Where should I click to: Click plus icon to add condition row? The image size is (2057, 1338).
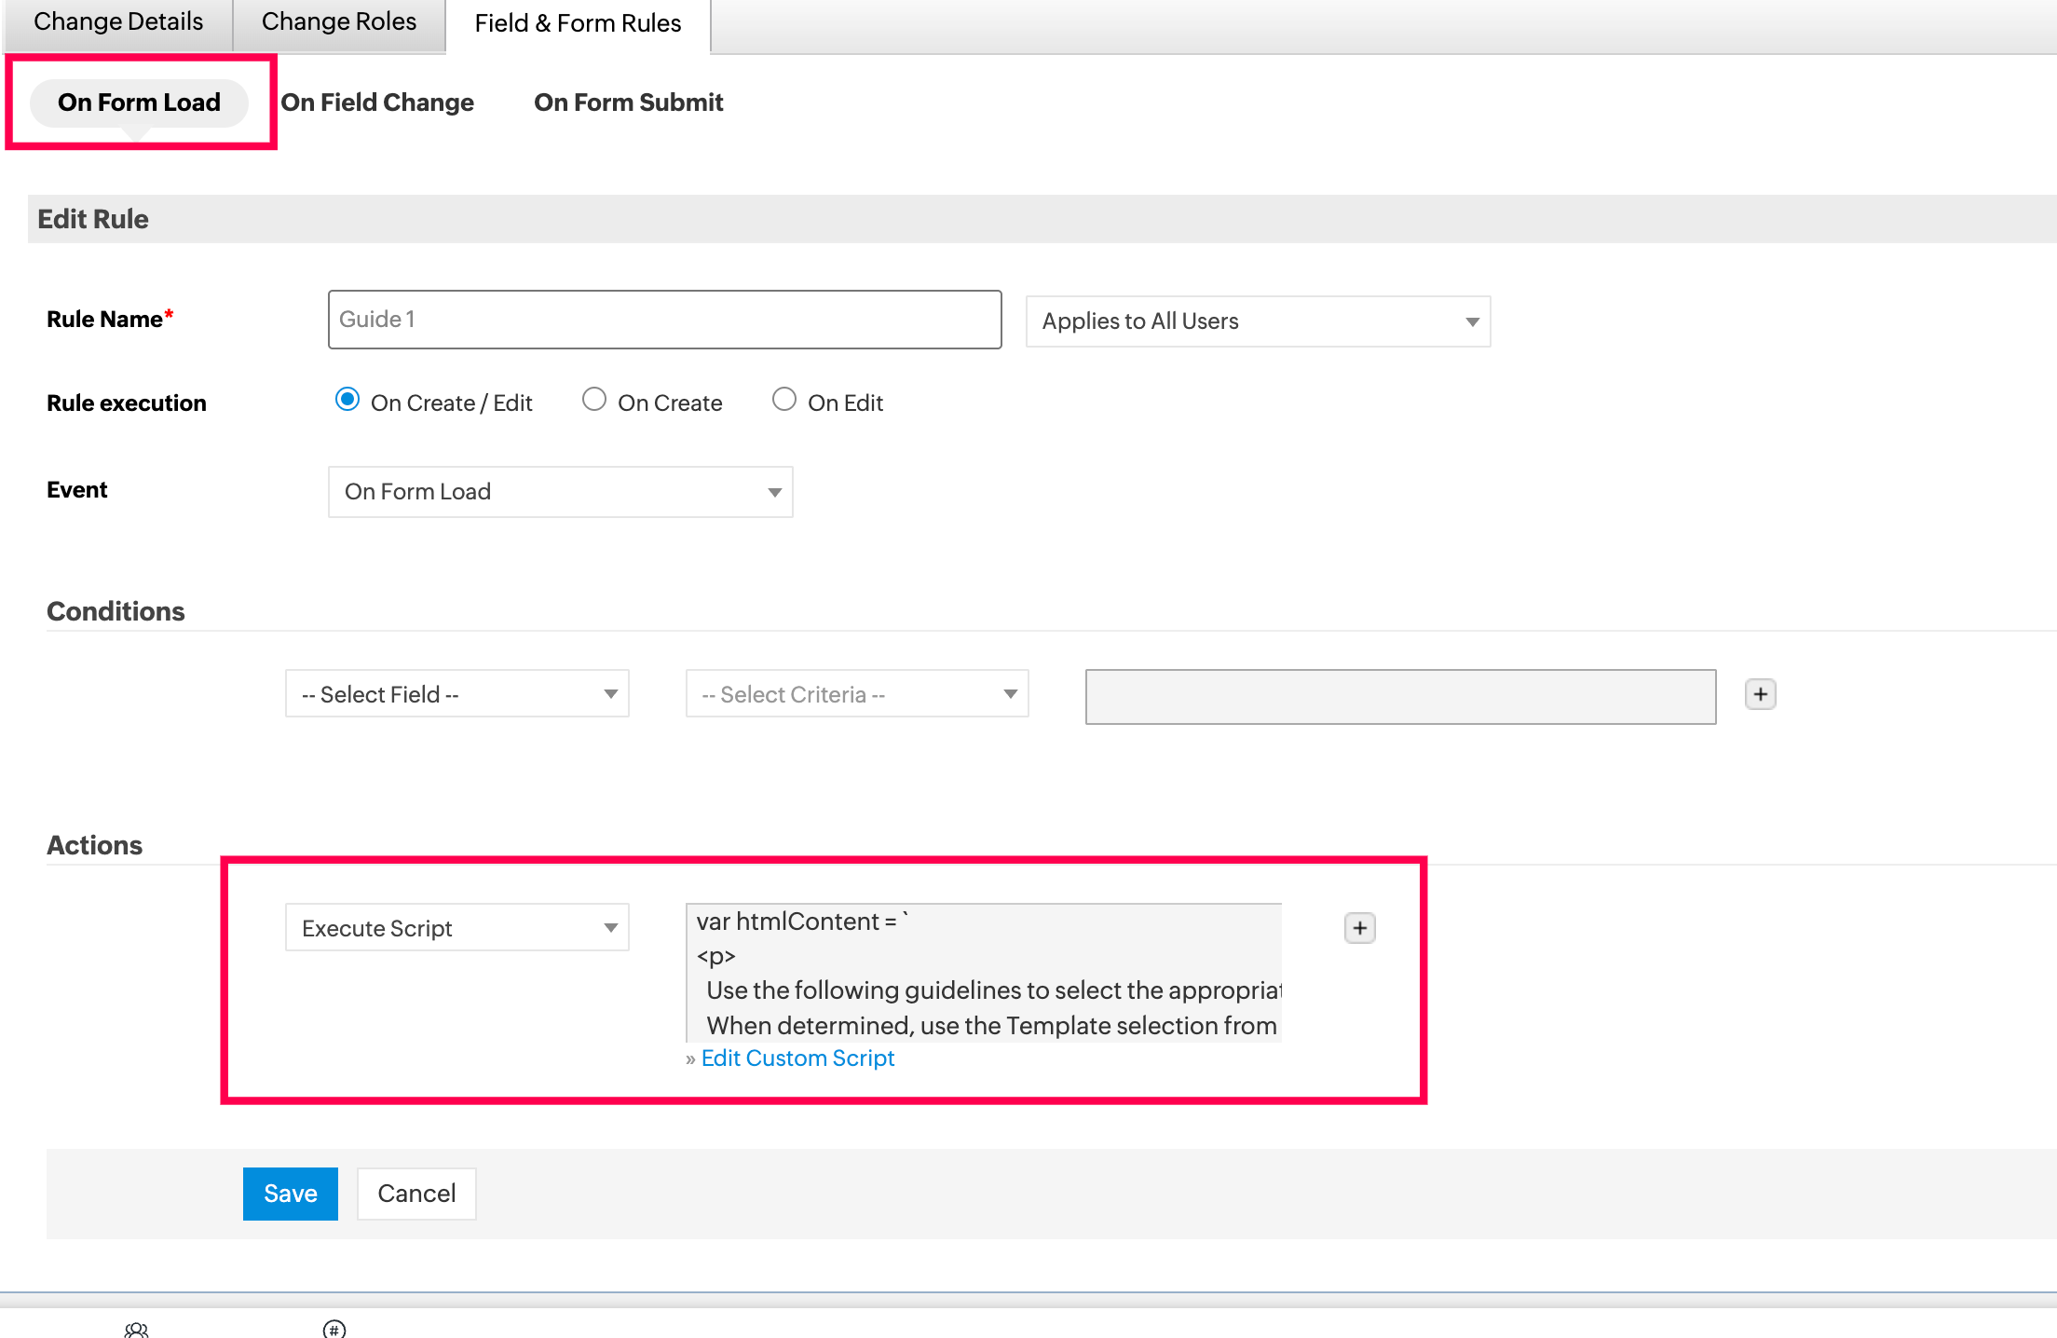[1760, 694]
